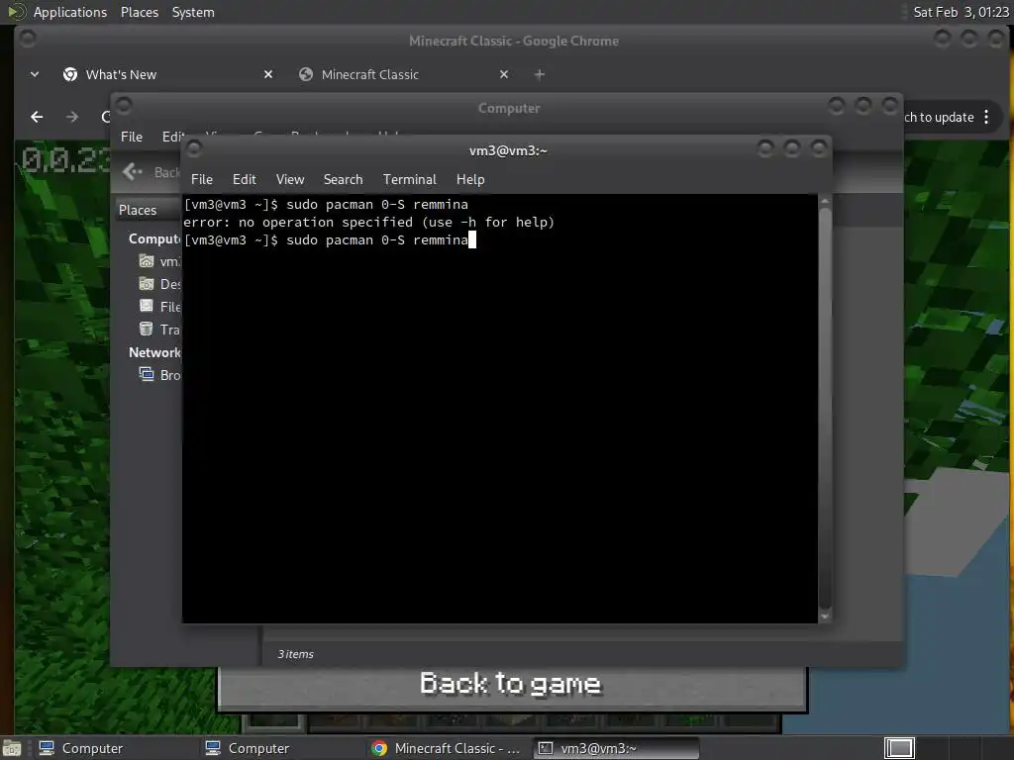Click the terminal scrollbar down arrow

coord(825,617)
